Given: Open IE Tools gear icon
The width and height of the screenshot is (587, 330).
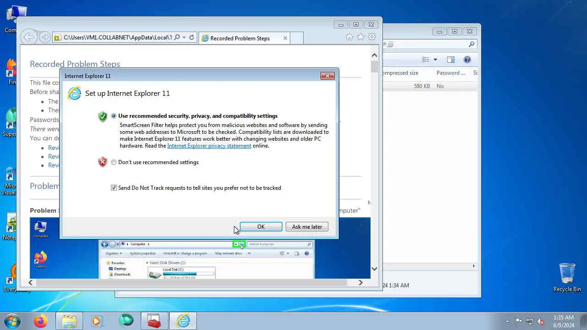Looking at the screenshot, I should (372, 37).
